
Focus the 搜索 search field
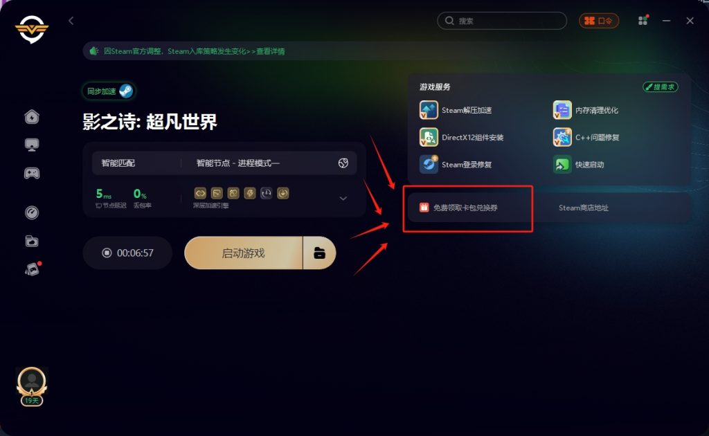click(502, 21)
